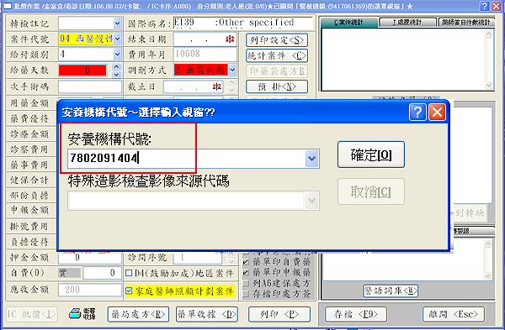The image size is (505, 330).
Task: Click the red 給藥天數 field
Action: (82, 70)
